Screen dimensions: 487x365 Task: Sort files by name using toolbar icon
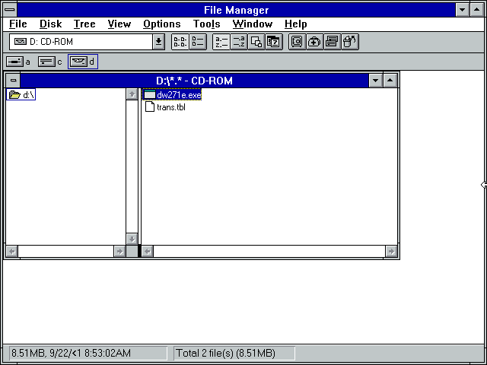pyautogui.click(x=221, y=42)
